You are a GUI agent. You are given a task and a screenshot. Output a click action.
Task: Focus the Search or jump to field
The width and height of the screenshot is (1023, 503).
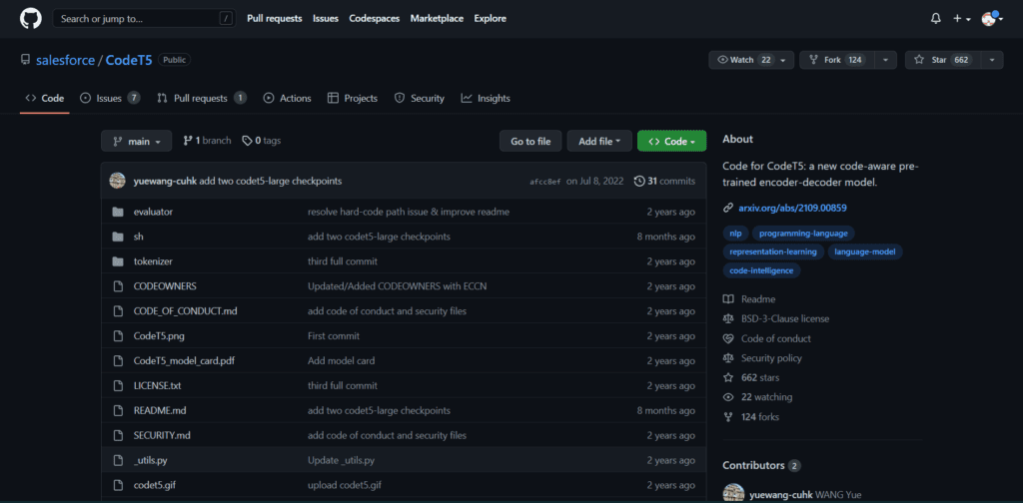click(138, 18)
